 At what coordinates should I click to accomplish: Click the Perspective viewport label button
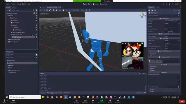coord(44,14)
